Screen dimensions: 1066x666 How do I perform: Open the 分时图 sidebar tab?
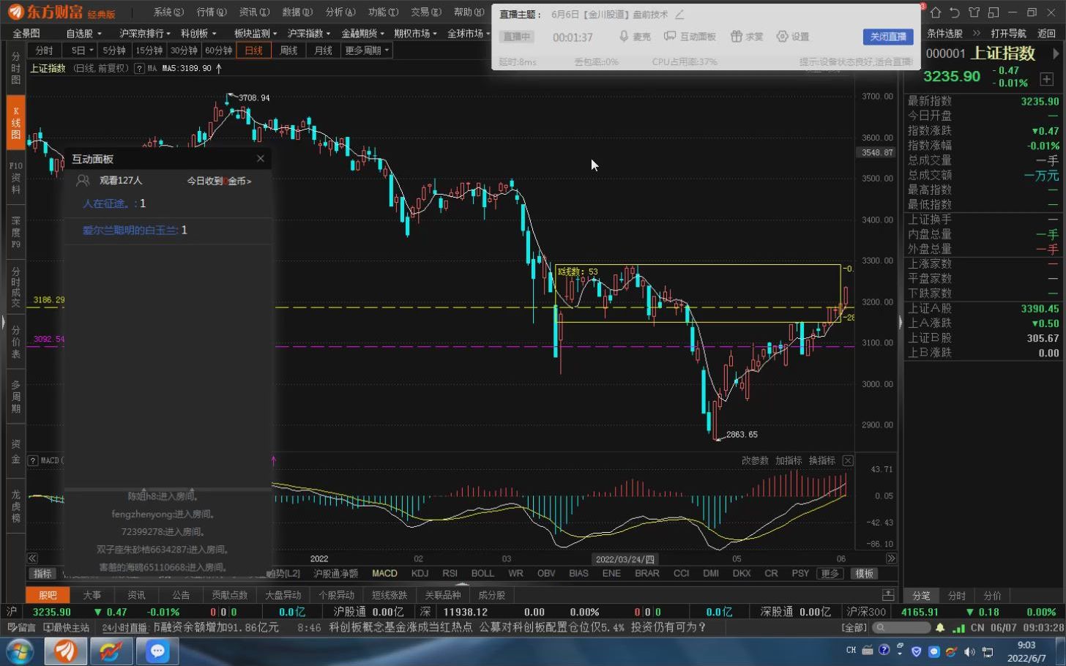tap(15, 68)
